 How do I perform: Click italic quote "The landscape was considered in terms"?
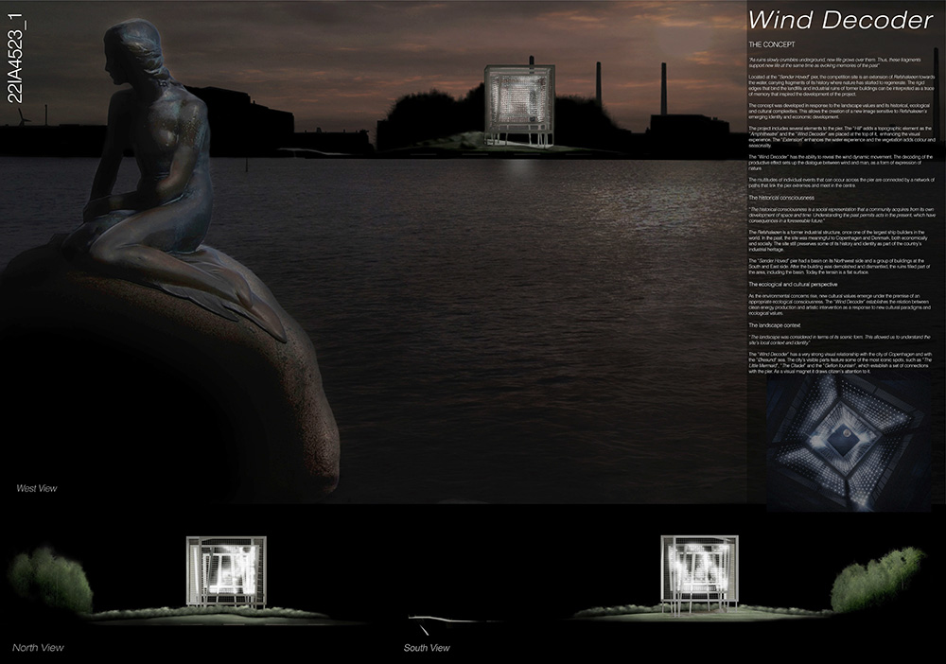click(x=839, y=340)
